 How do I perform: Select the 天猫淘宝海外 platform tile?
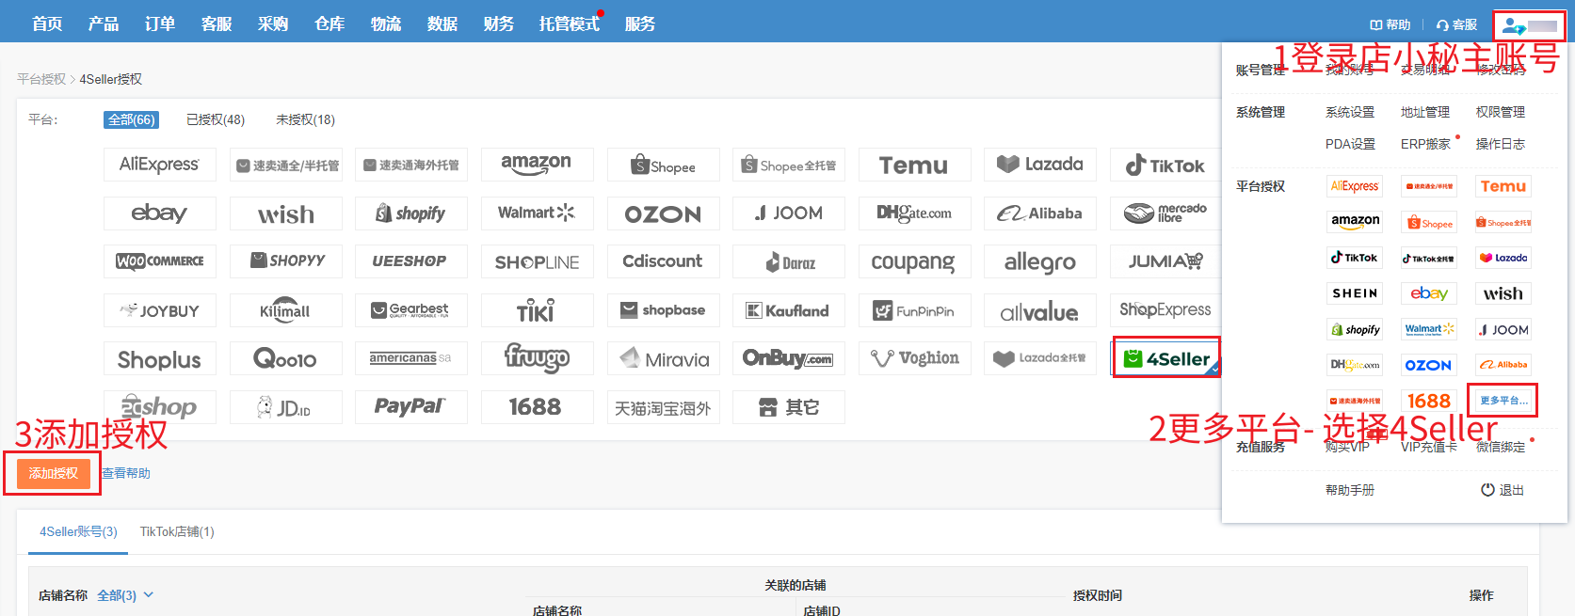pos(663,407)
